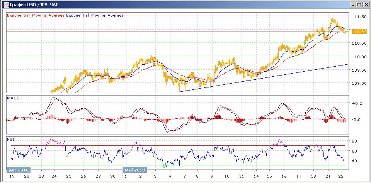Click date 18 on the time axis

[x=313, y=176]
